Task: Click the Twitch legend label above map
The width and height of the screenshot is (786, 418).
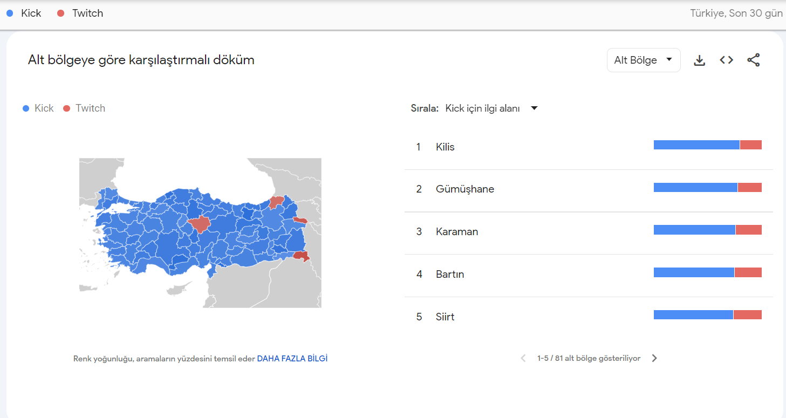Action: click(x=90, y=108)
